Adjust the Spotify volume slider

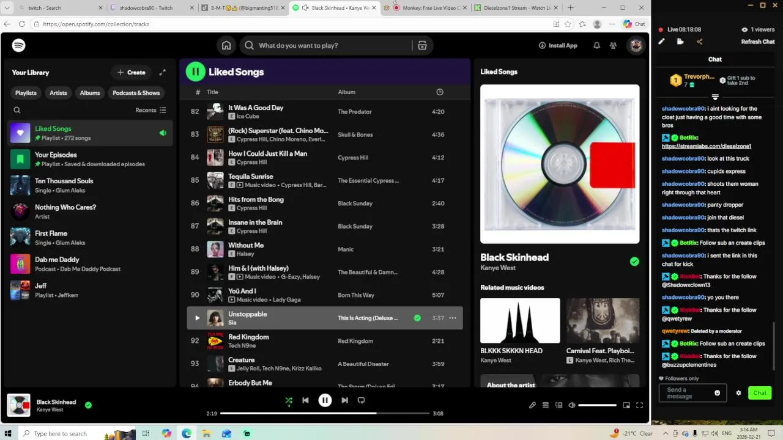(x=598, y=405)
